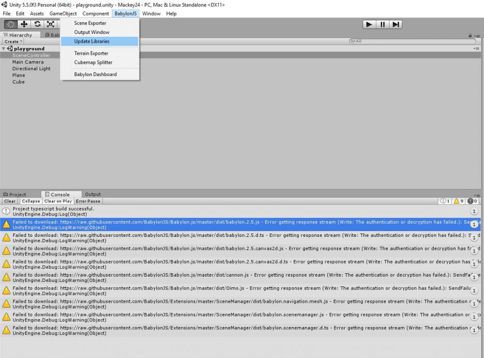Switch to the Hierarchy tab

(21, 35)
